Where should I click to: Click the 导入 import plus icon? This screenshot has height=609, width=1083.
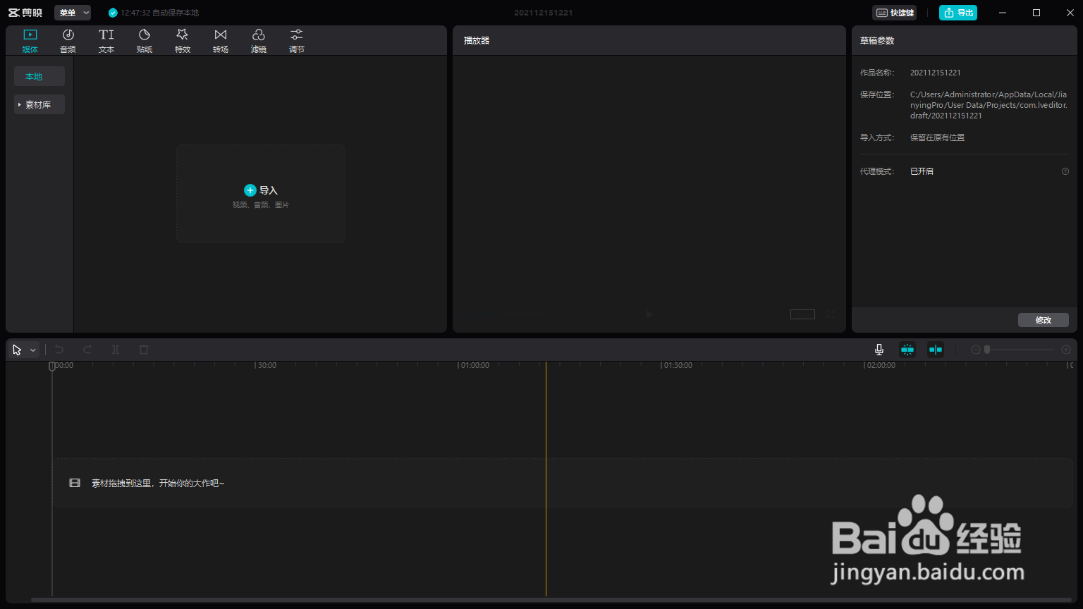coord(250,190)
